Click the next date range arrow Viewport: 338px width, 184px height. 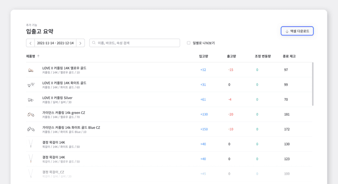[80, 43]
